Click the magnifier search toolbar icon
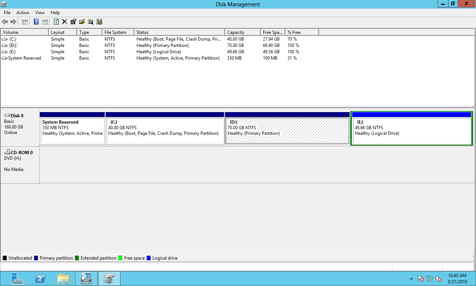476x286 pixels. pos(90,22)
